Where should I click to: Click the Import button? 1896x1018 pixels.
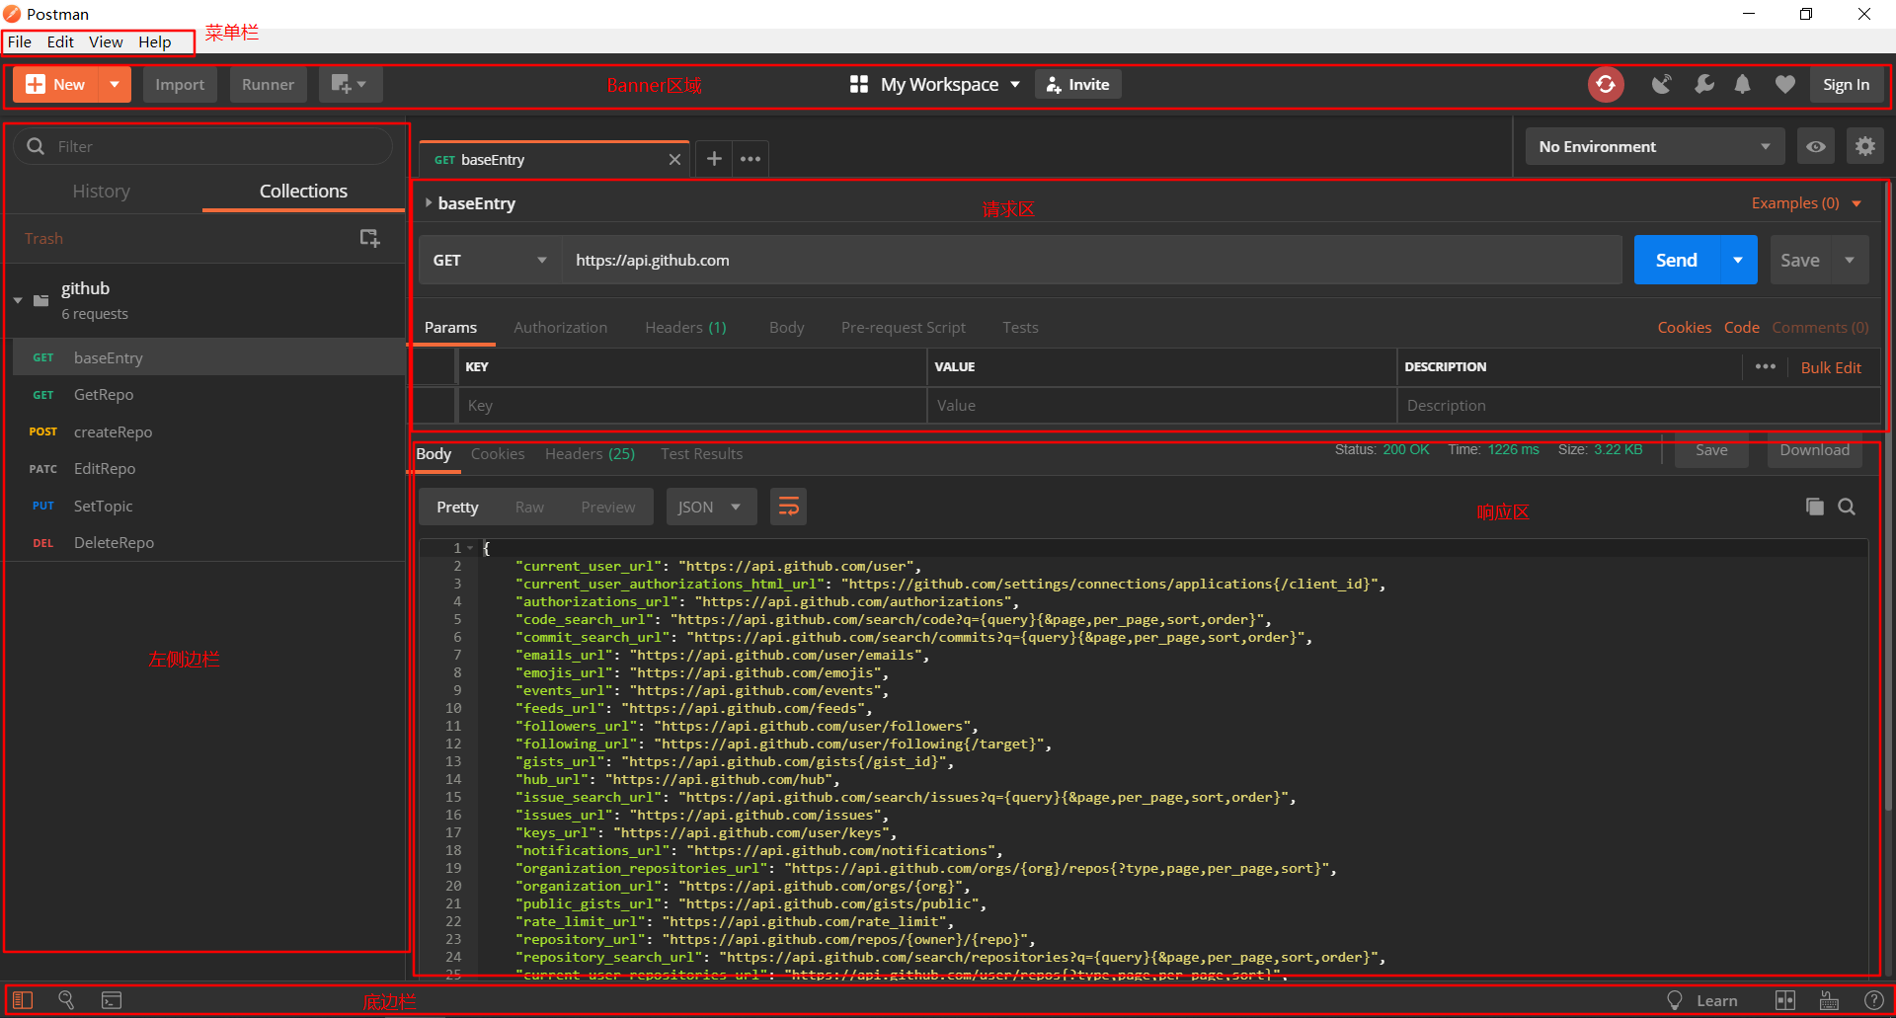pos(180,85)
